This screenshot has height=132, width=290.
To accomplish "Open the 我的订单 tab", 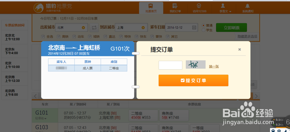I will point(175,8).
